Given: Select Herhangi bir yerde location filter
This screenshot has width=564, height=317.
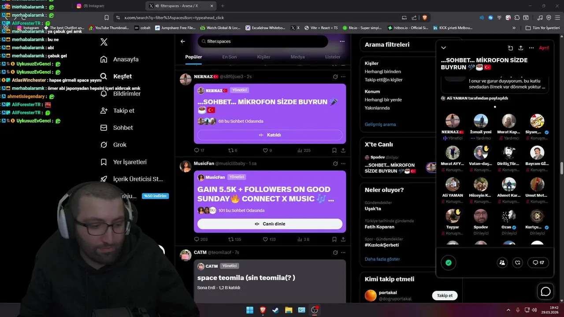Looking at the screenshot, I should pos(383,100).
